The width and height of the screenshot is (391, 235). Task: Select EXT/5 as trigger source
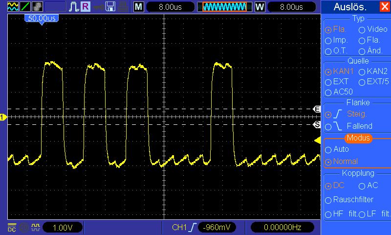pos(374,82)
